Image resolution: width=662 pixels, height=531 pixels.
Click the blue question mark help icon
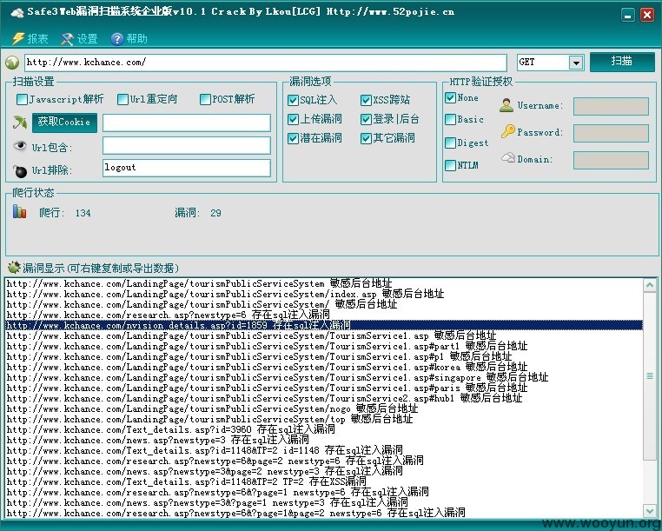[117, 39]
